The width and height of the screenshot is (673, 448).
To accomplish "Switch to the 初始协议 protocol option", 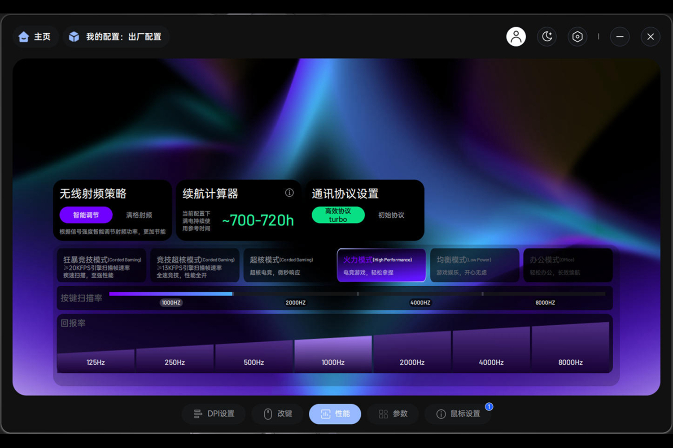I will (391, 215).
